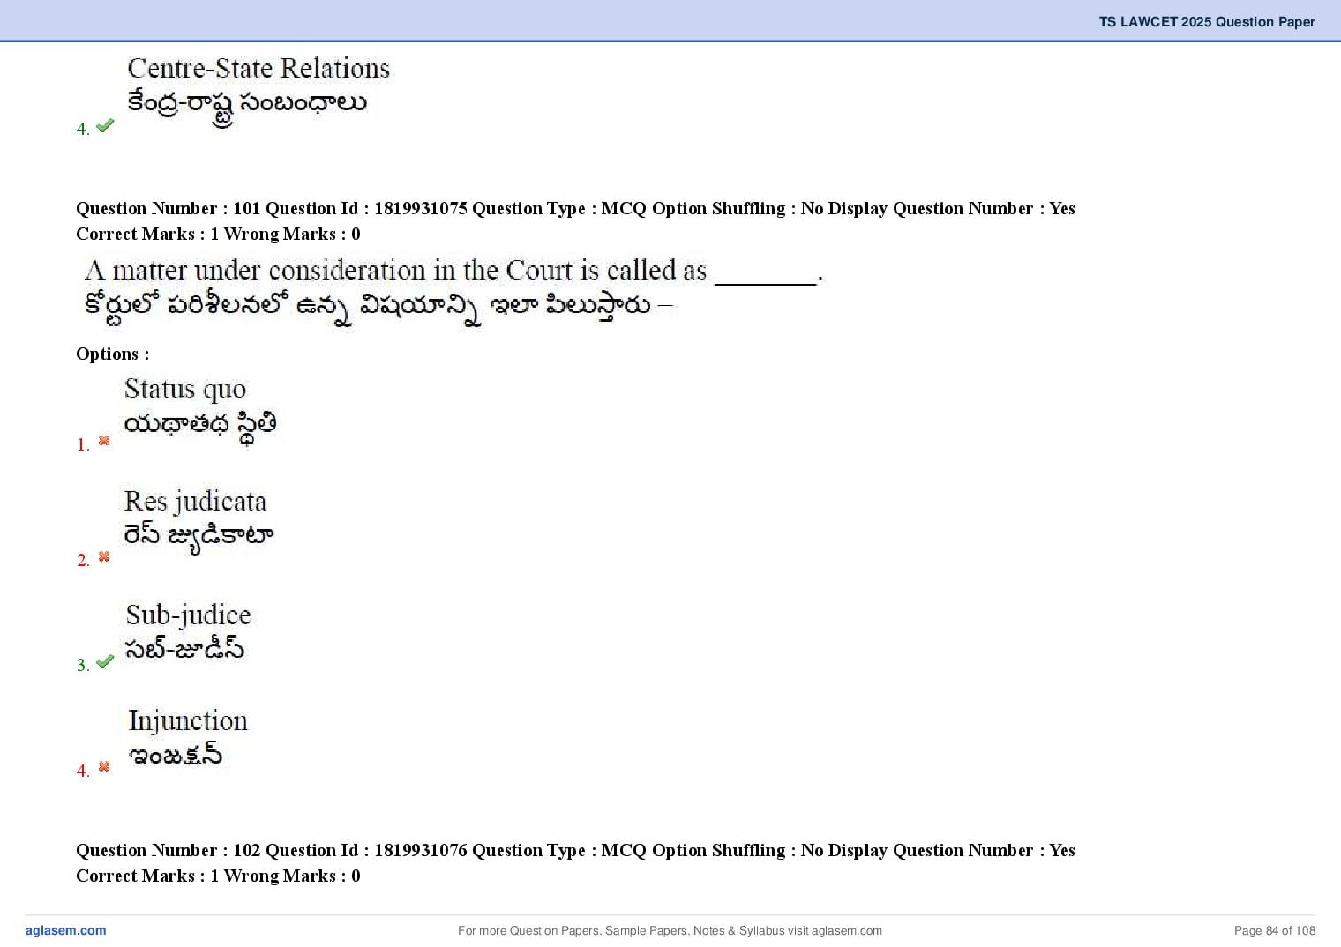Viewport: 1341px width, 947px height.
Task: Select the 'Status quo' option text
Action: [x=185, y=390]
